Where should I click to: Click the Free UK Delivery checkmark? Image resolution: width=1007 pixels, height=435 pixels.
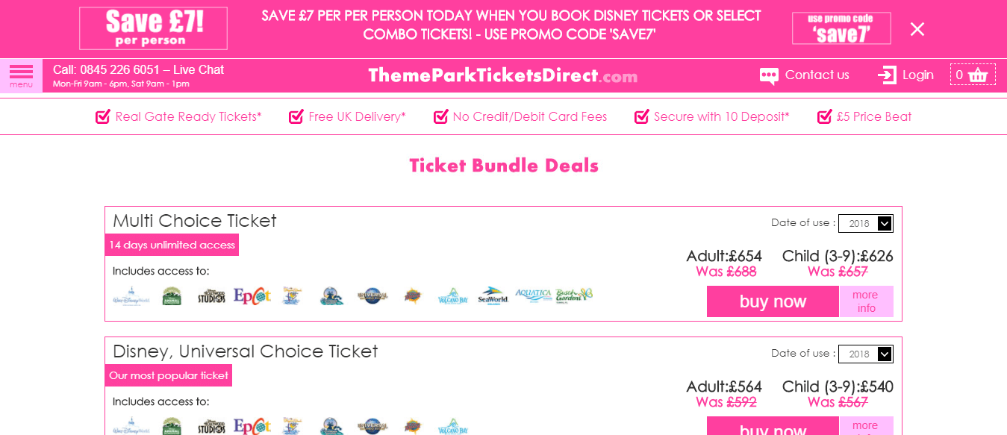(296, 116)
